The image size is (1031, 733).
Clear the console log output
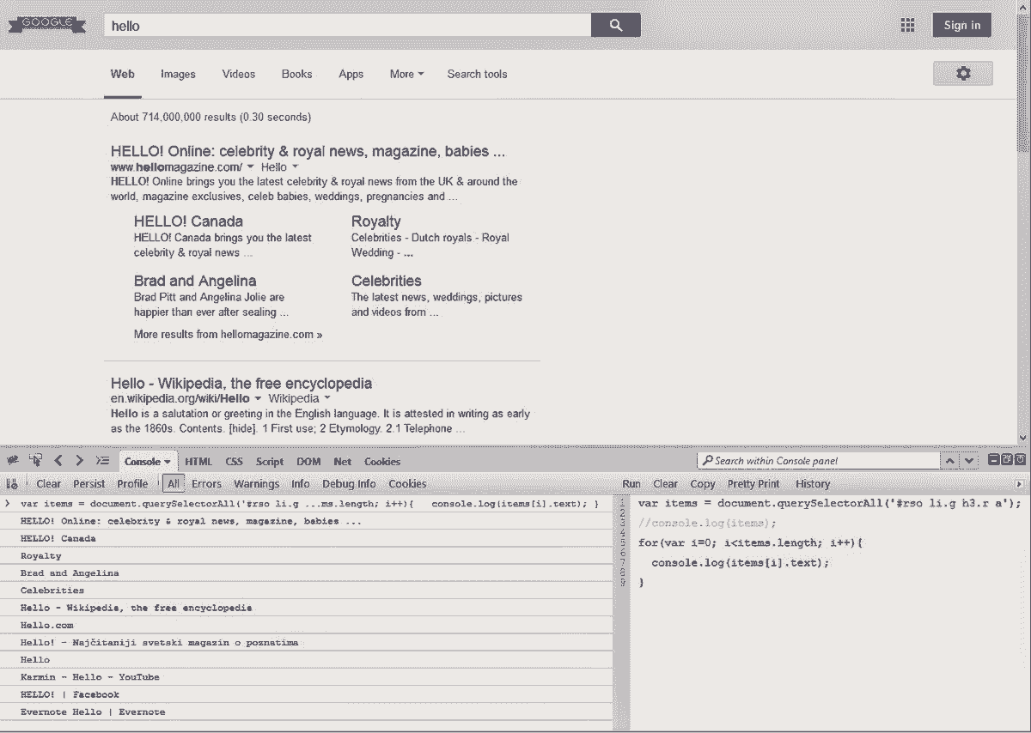coord(49,483)
